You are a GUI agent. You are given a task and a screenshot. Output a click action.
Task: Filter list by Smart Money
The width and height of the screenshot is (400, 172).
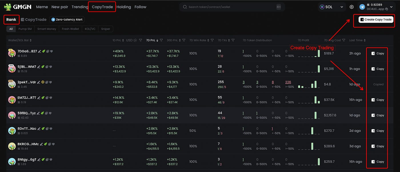pos(47,29)
